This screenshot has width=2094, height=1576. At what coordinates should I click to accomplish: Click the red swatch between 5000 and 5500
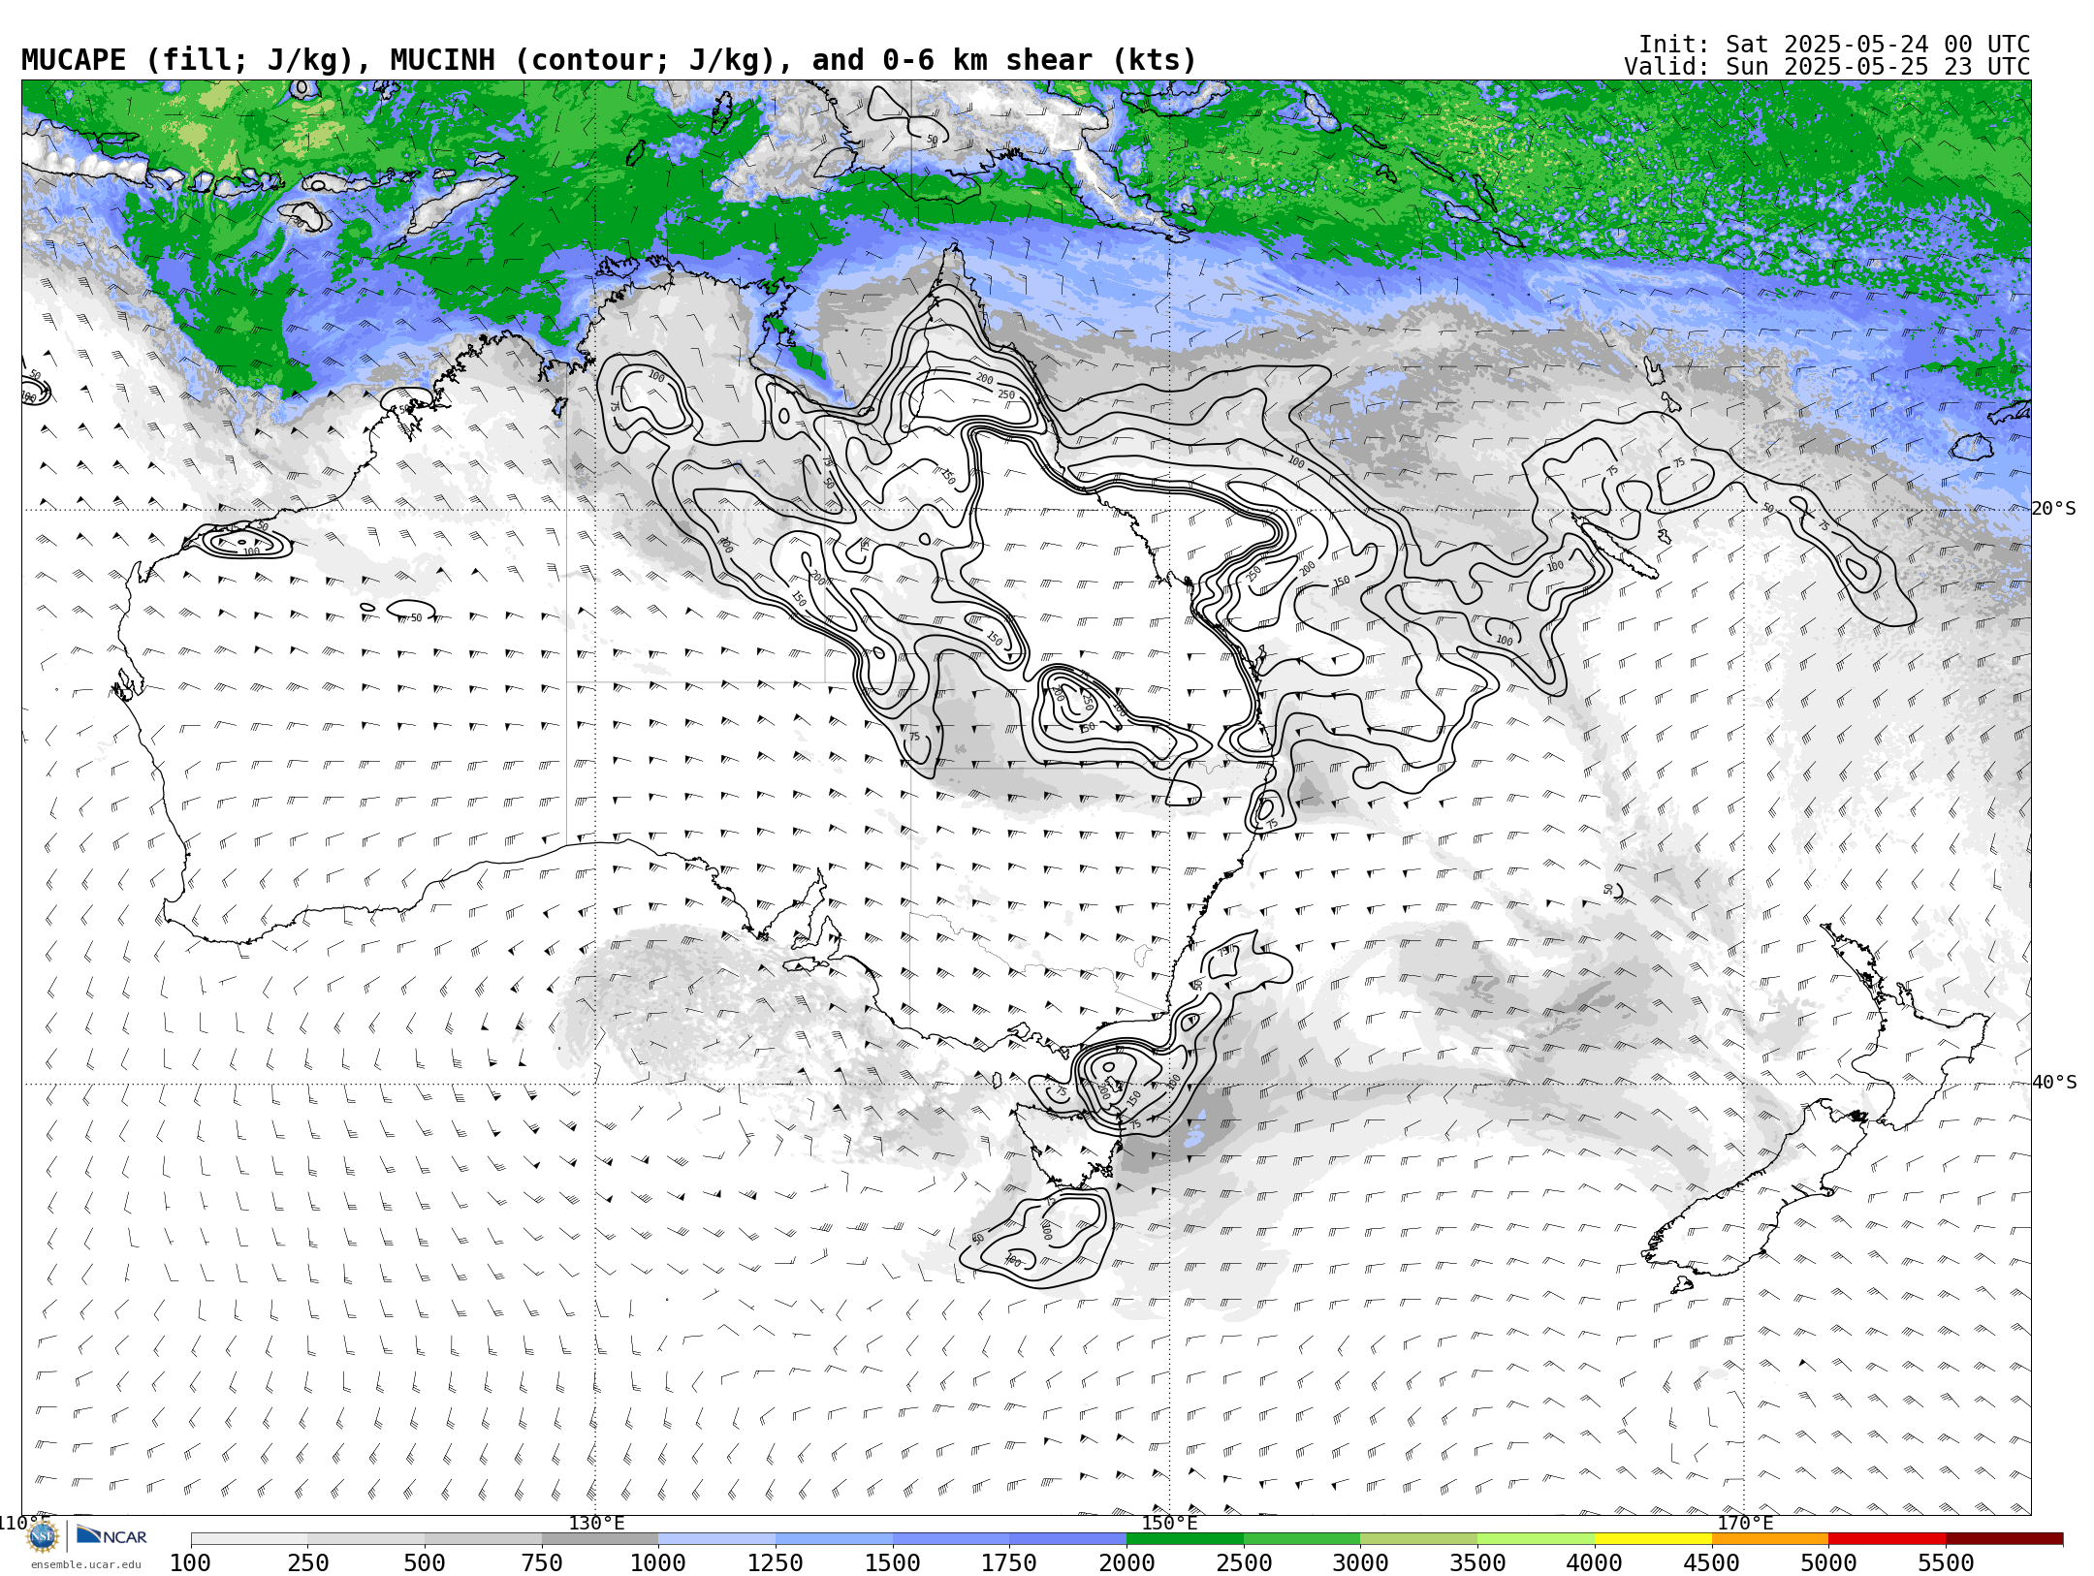tap(1887, 1539)
